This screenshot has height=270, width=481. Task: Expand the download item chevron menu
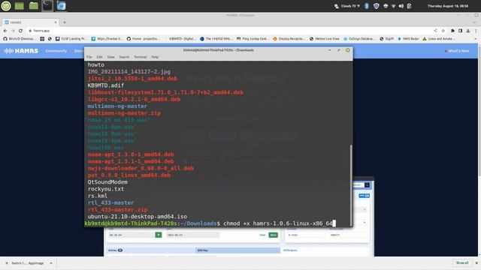(51, 263)
